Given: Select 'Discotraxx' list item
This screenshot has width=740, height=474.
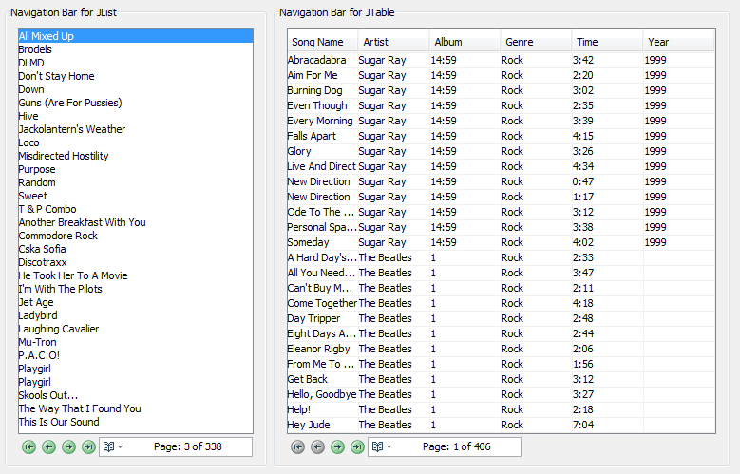Looking at the screenshot, I should (x=136, y=262).
